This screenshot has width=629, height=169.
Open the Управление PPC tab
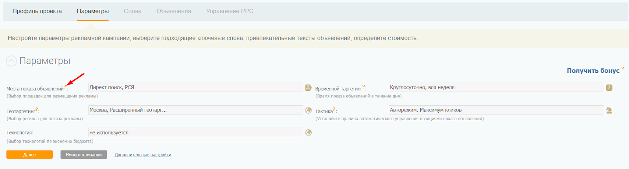point(230,11)
